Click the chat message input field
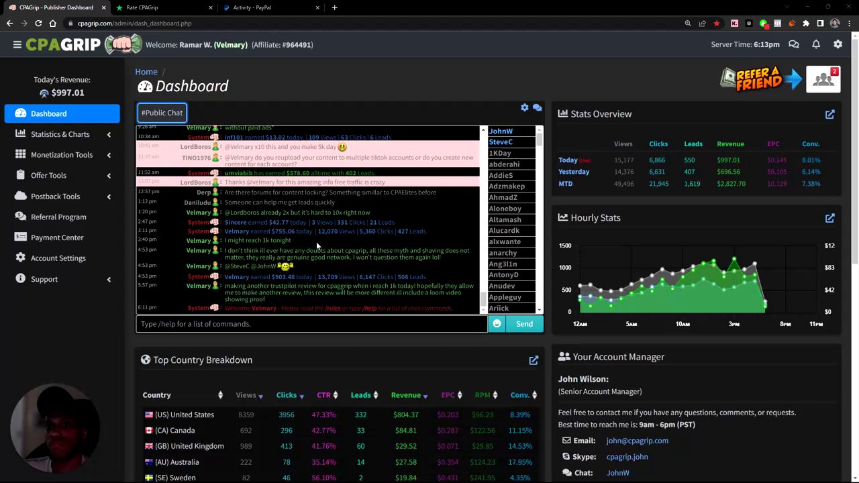 pos(312,324)
